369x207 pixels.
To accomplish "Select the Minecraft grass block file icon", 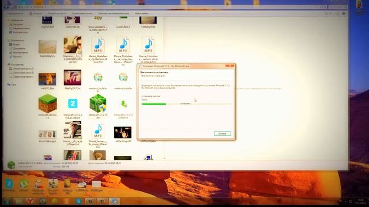I will (47, 103).
